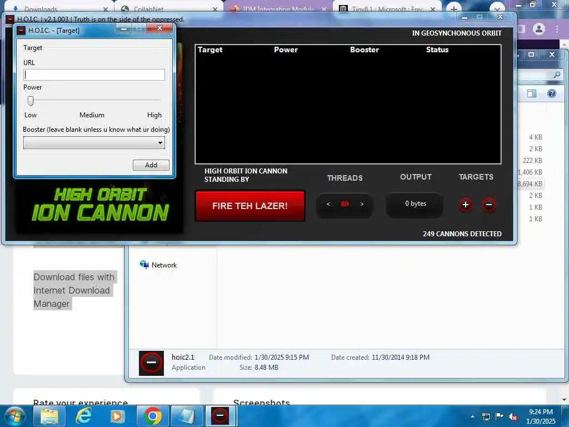The height and width of the screenshot is (427, 569).
Task: Click the Booster column header
Action: click(365, 49)
